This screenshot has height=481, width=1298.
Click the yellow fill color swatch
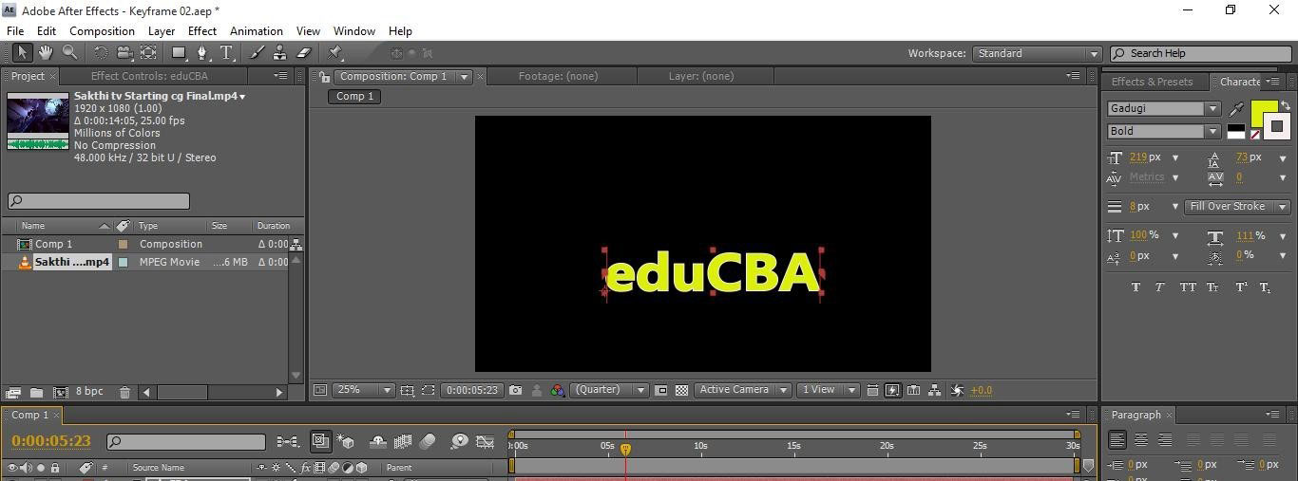coord(1264,113)
